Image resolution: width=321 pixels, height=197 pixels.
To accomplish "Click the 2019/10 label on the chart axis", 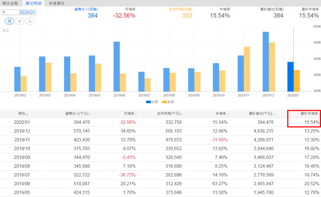I will click(218, 95).
